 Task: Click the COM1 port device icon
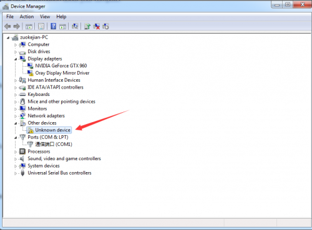pos(30,144)
